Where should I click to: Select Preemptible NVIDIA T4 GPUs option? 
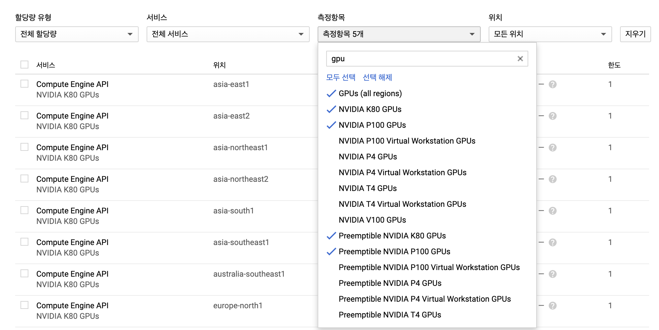(427, 315)
